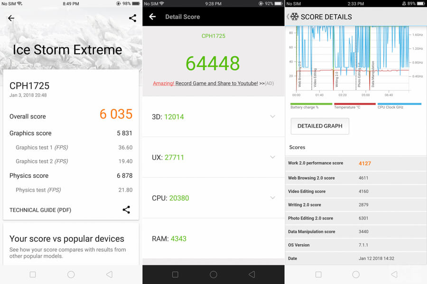Viewport: 427px width, 284px height.
Task: Open Record Game and Share to Youtube link
Action: click(216, 83)
